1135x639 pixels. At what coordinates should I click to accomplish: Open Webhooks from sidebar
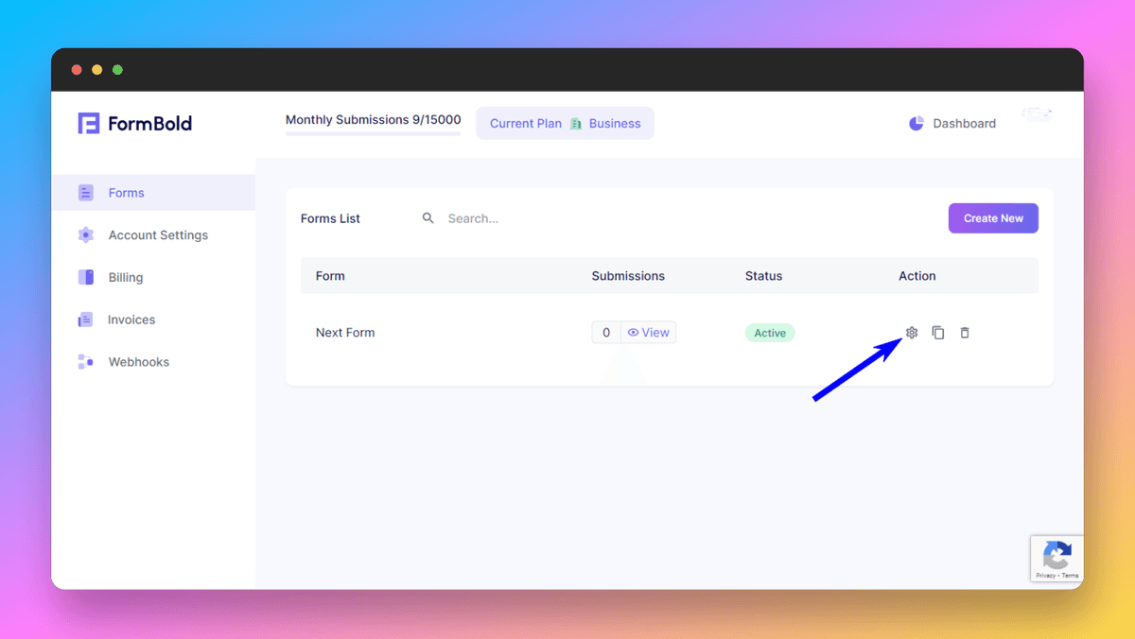coord(138,362)
